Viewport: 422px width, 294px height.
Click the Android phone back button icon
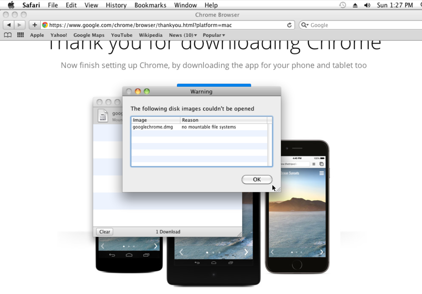pyautogui.click(x=112, y=255)
